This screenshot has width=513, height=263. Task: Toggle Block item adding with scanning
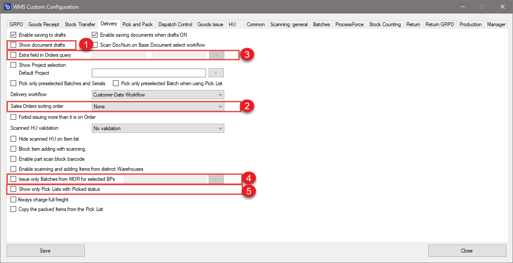tap(13, 149)
